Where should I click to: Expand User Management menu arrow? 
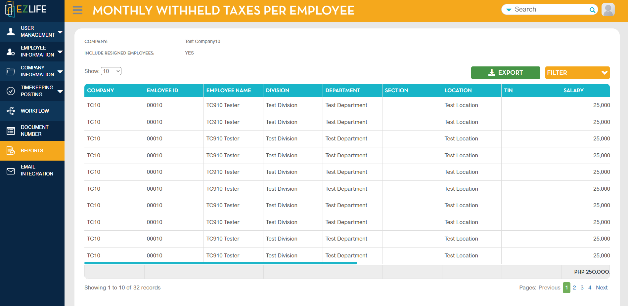pos(60,32)
